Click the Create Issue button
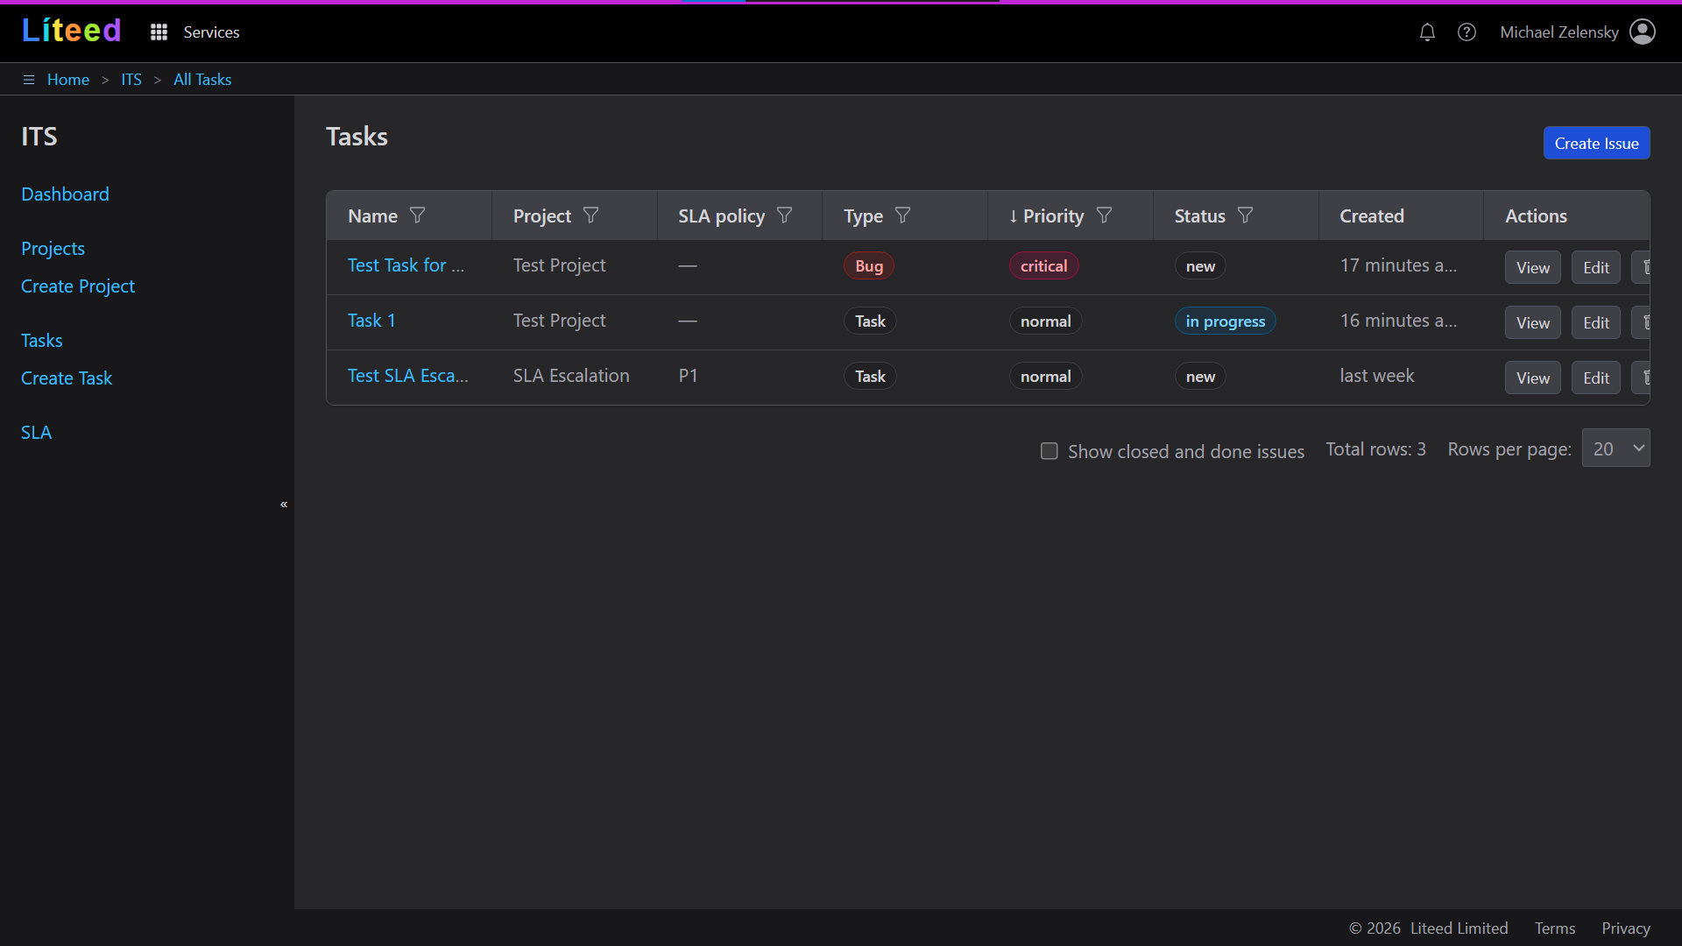Screen dimensions: 1682x946 click(x=1596, y=144)
